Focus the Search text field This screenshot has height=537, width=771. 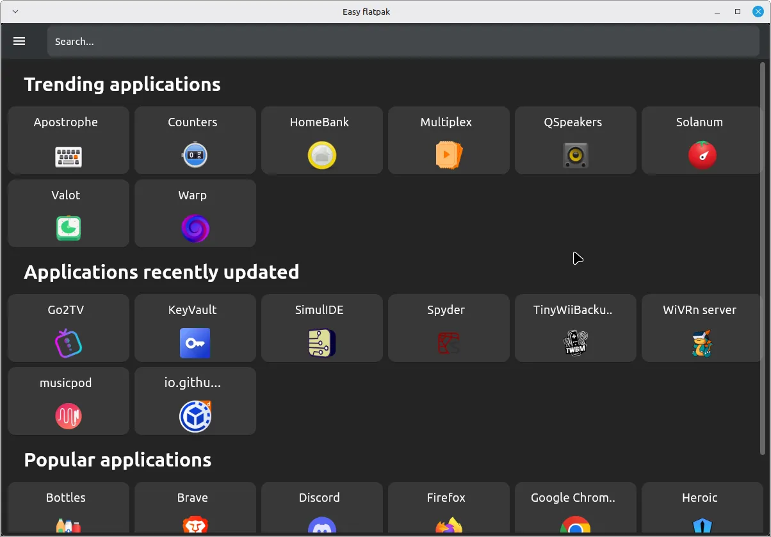pos(403,42)
